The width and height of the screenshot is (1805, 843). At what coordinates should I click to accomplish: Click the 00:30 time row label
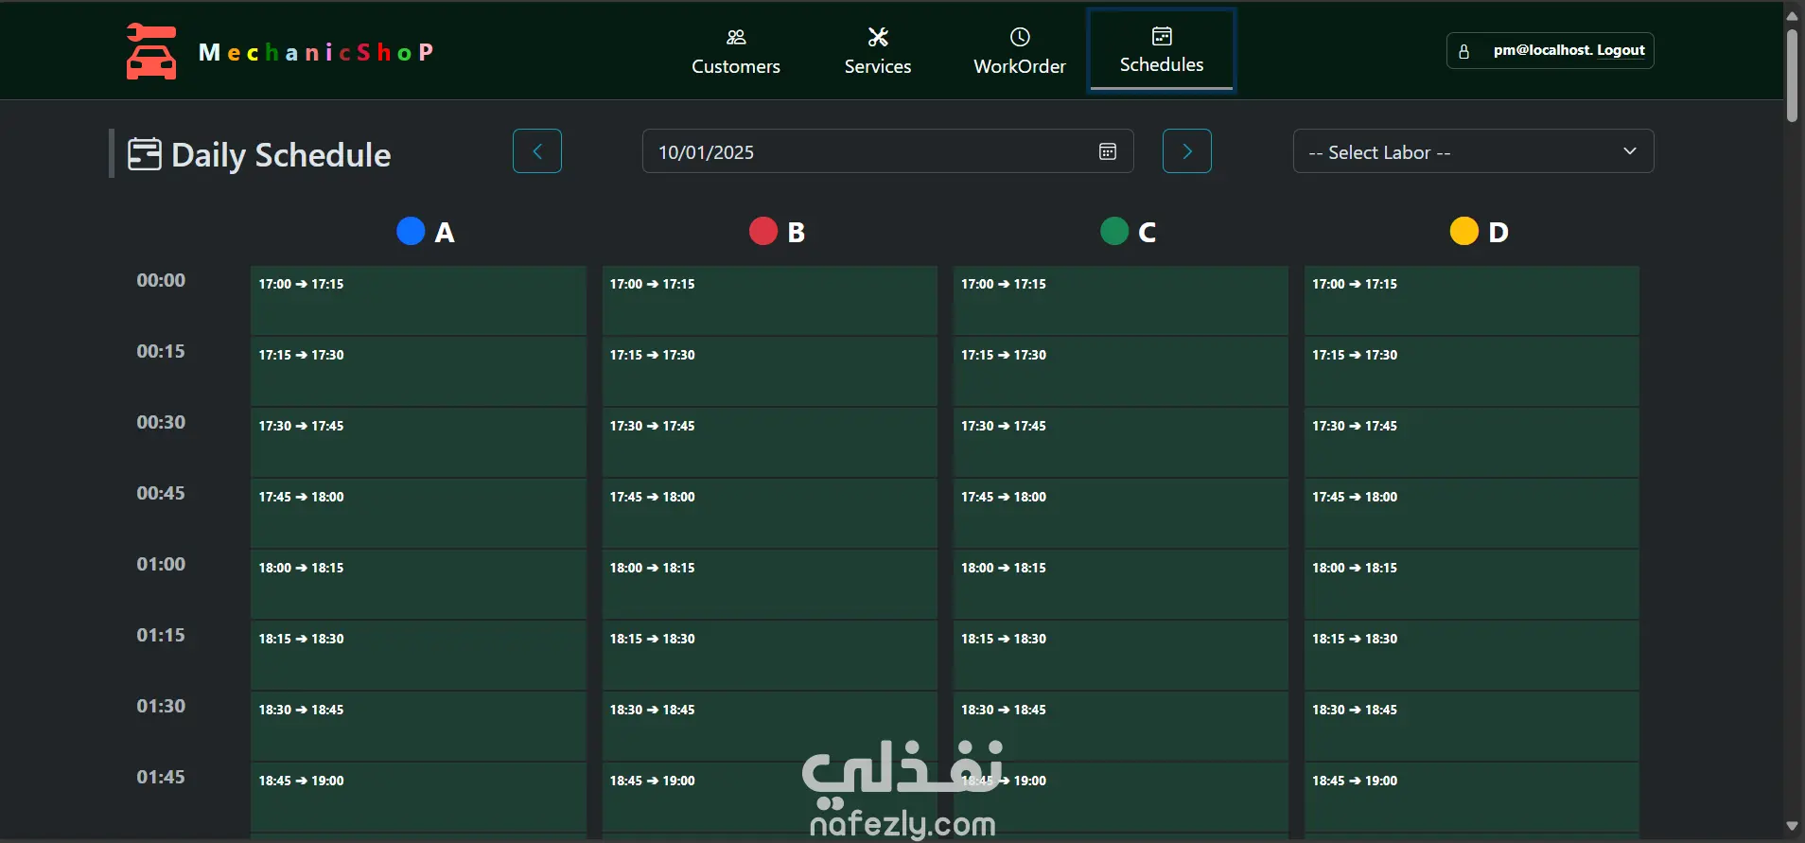[x=161, y=422]
